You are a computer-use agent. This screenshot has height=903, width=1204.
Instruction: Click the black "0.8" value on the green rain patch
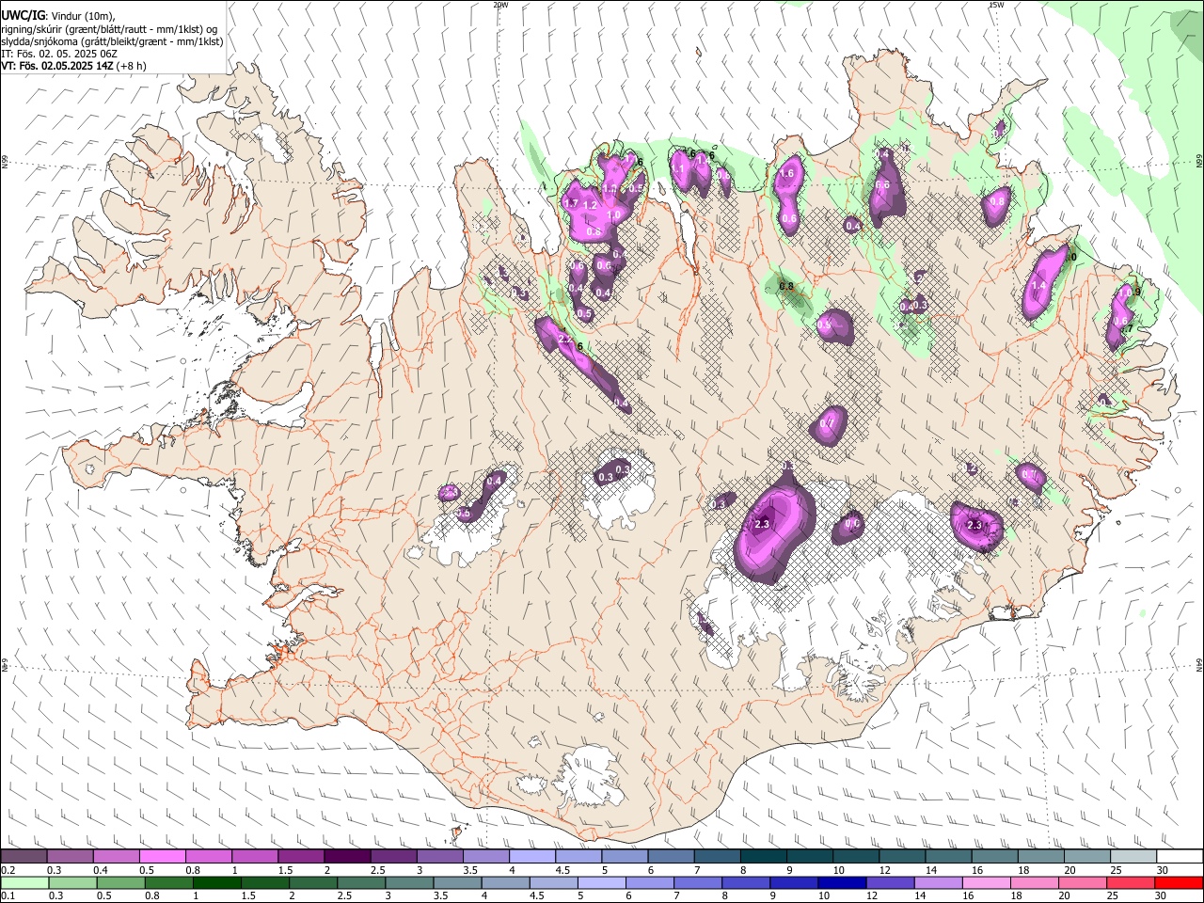[786, 287]
